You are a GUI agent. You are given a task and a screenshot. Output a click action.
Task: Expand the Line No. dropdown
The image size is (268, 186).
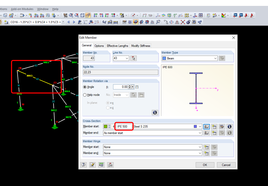coord(127,58)
